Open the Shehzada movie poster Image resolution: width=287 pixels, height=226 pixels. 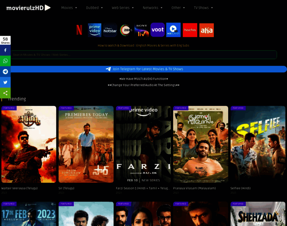click(258, 214)
